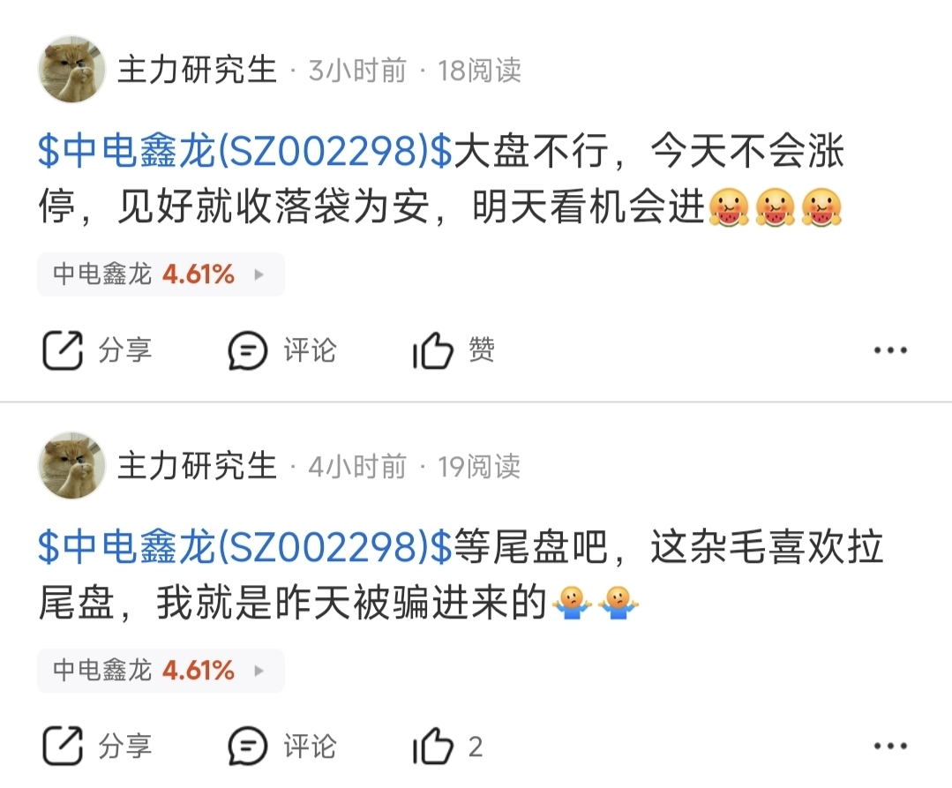
Task: View cat avatar of second post author
Action: [x=71, y=466]
